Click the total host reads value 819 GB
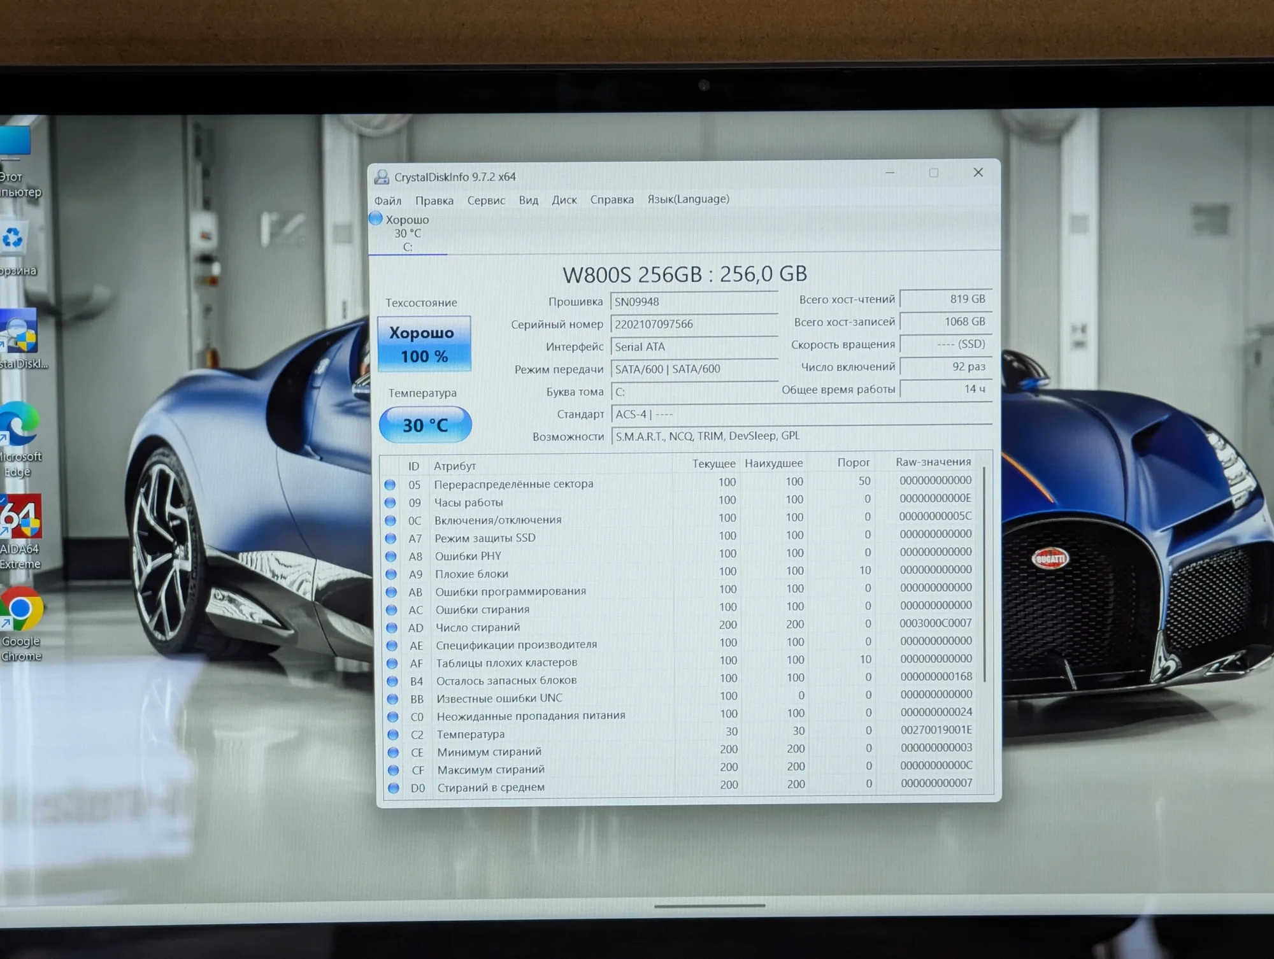 (x=946, y=299)
